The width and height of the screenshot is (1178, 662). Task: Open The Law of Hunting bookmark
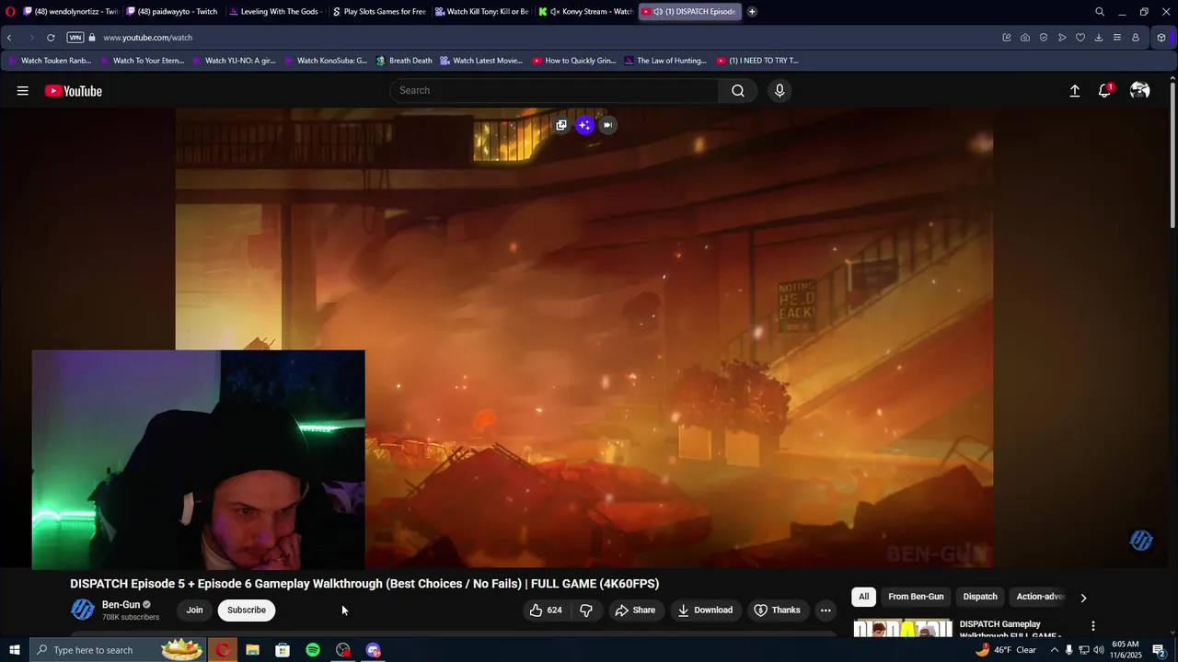pyautogui.click(x=664, y=61)
